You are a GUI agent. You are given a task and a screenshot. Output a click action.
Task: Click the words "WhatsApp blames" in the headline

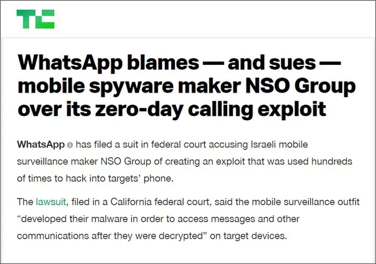[109, 63]
